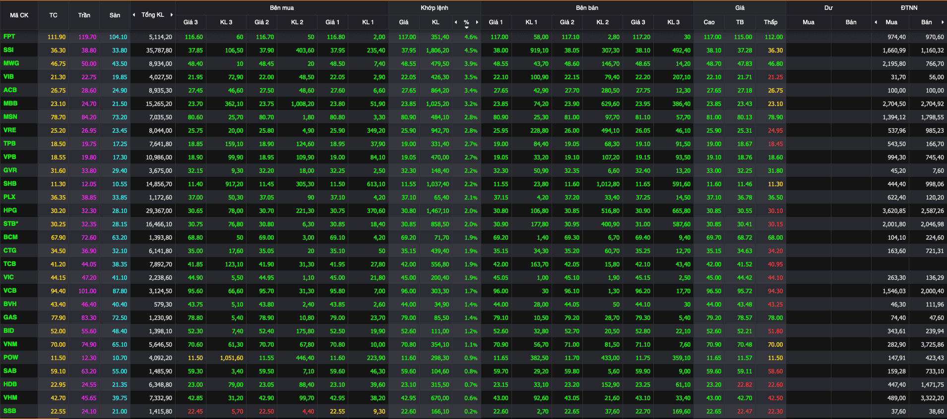Open the POW stock symbol
Viewport: 947px width, 419px height.
pyautogui.click(x=10, y=358)
